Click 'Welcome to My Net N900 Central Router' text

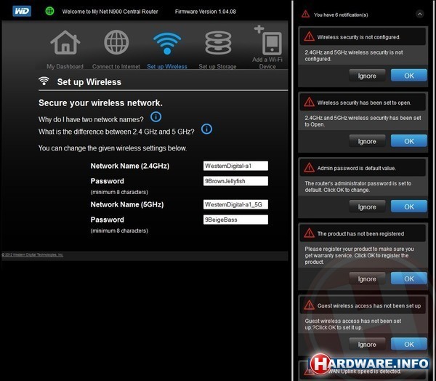[110, 12]
